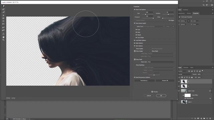Click Cancel in Liquify dialog
This screenshot has height=120, width=214.
coord(149,96)
